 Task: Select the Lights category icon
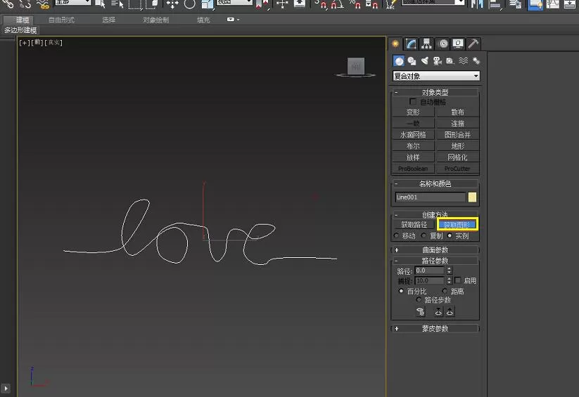[x=425, y=61]
